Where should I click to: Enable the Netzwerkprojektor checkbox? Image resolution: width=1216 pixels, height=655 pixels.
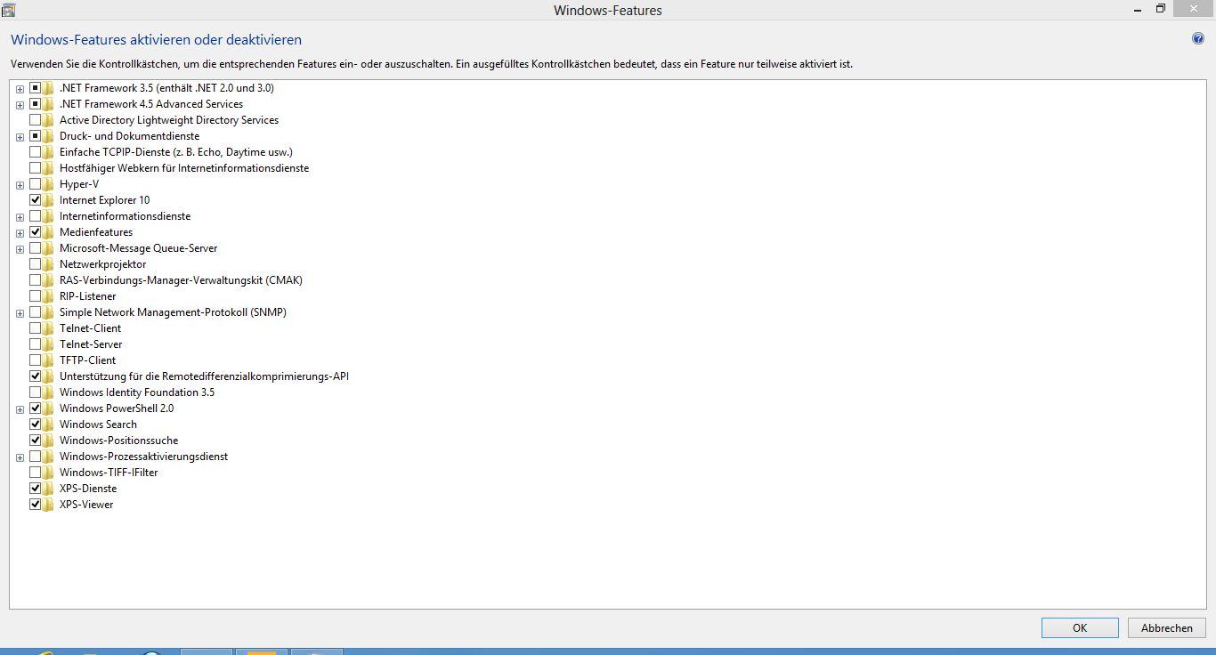[36, 264]
